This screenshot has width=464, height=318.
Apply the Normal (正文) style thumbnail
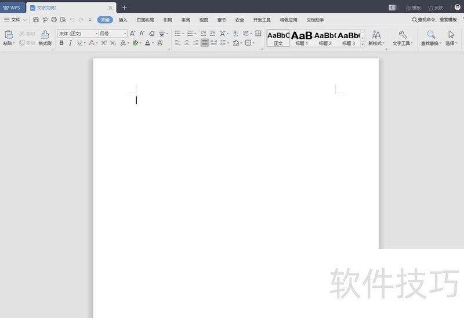click(278, 38)
